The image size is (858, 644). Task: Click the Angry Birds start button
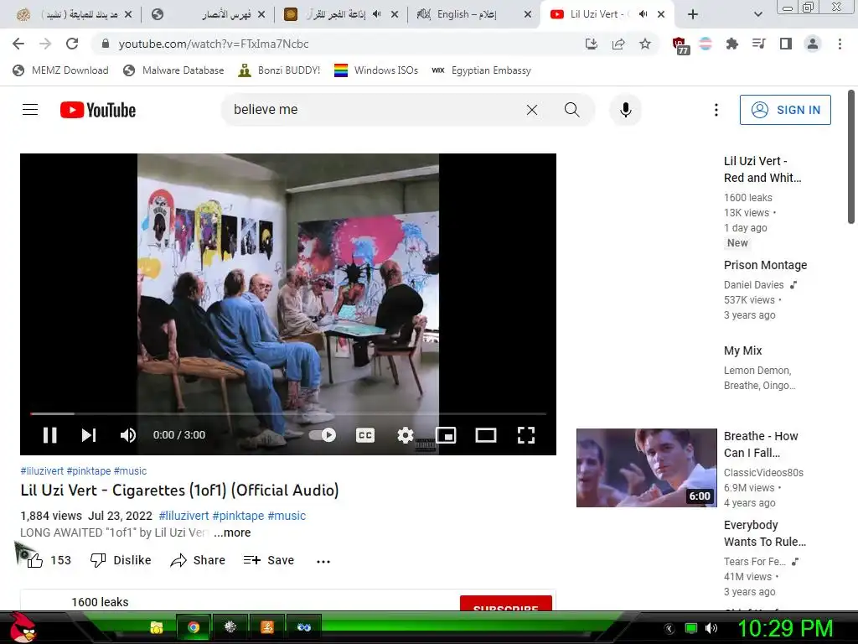pyautogui.click(x=23, y=627)
